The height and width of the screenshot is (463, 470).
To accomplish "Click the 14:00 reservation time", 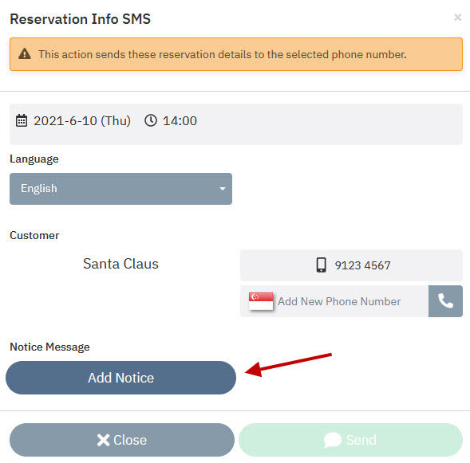I will (x=180, y=120).
